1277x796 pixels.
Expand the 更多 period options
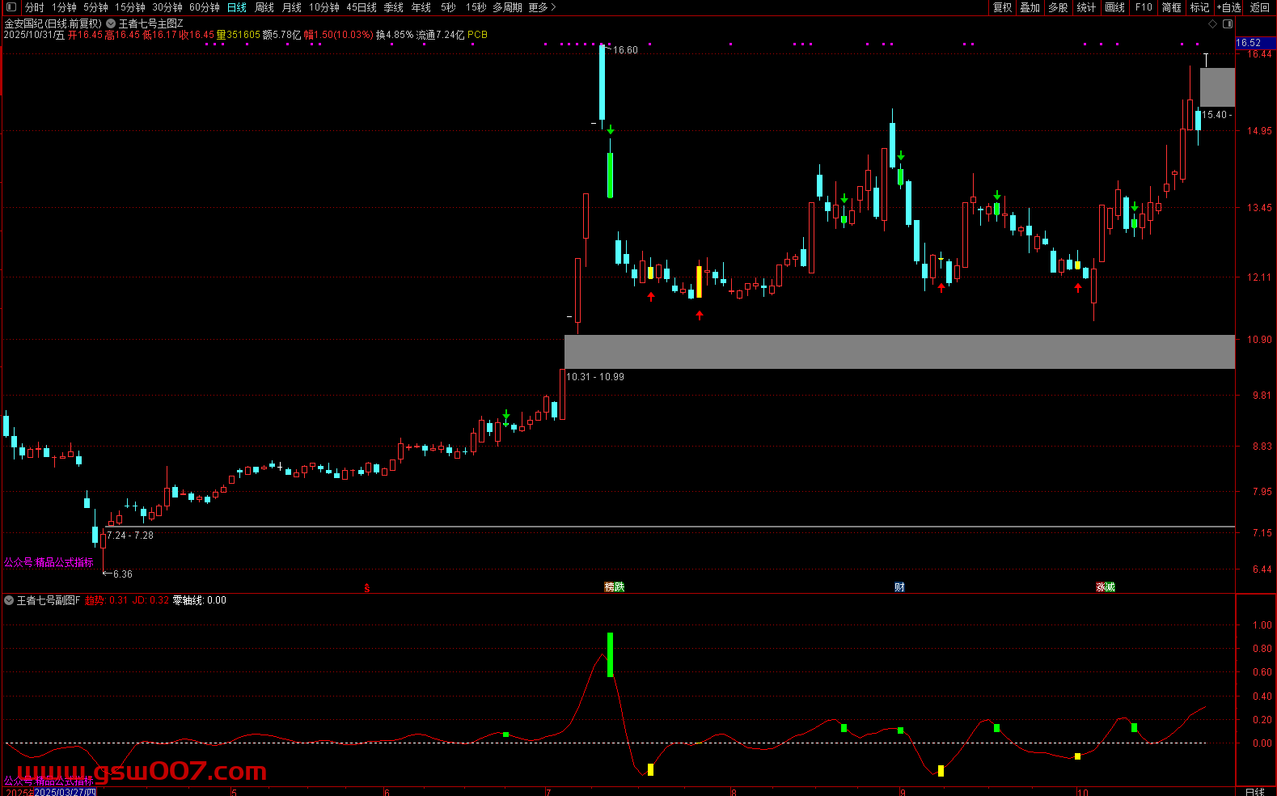pyautogui.click(x=542, y=7)
